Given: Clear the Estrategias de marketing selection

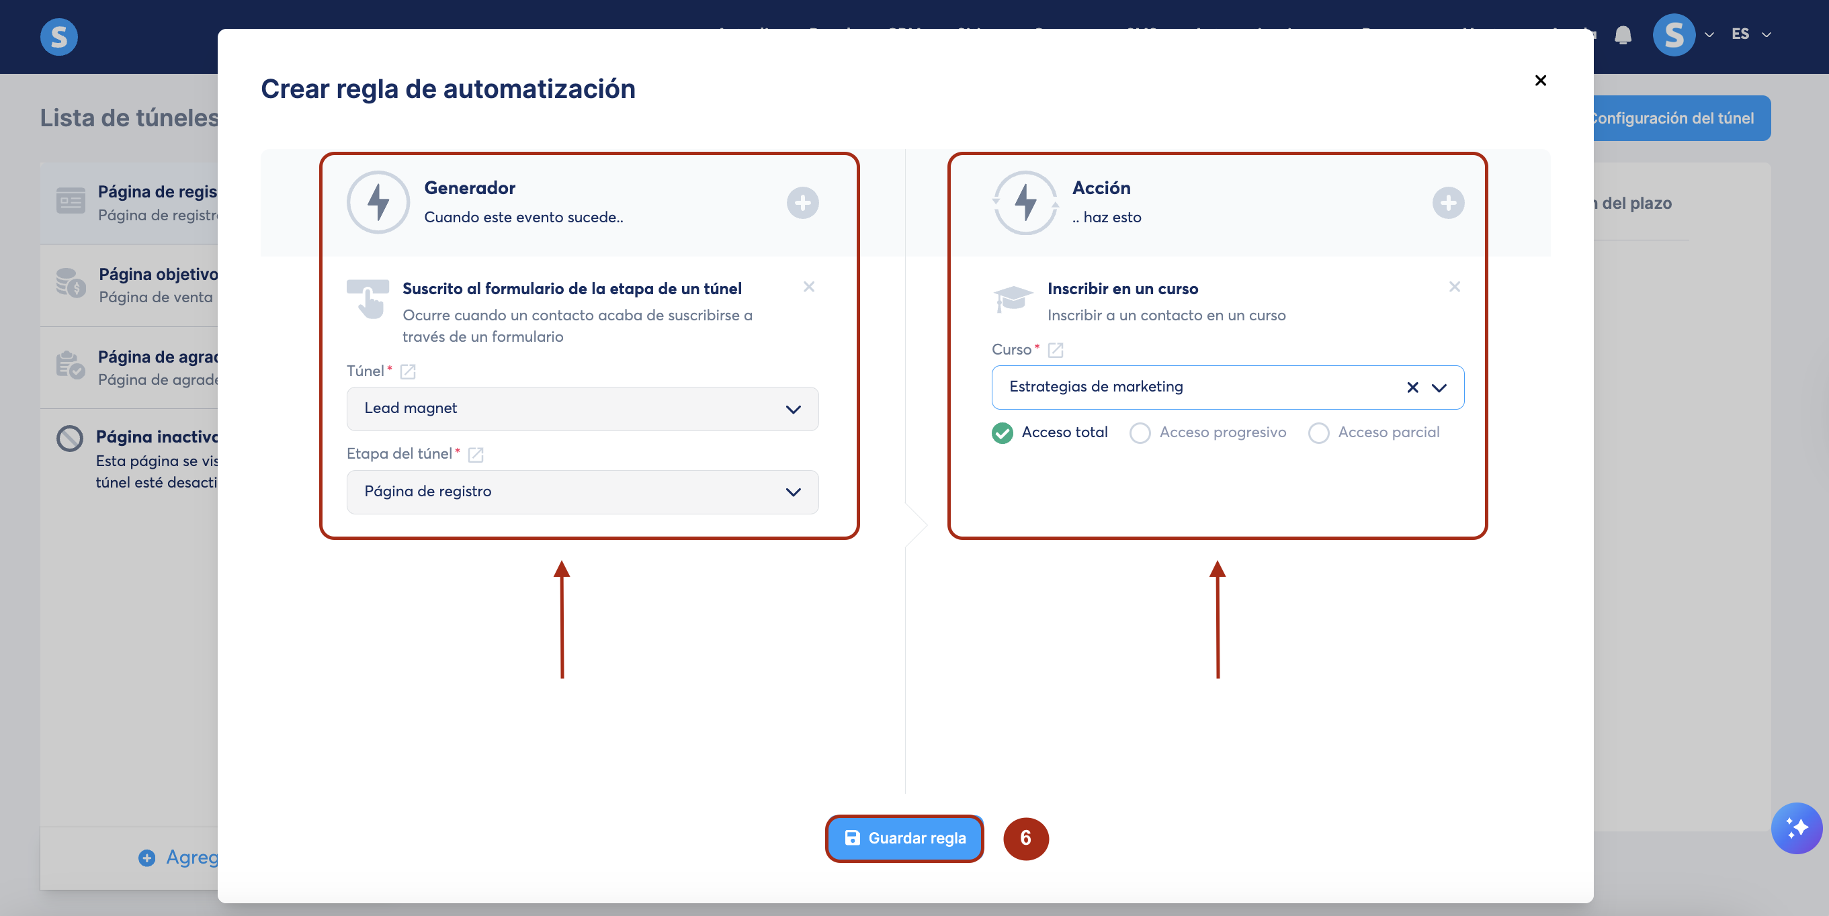Looking at the screenshot, I should 1412,387.
